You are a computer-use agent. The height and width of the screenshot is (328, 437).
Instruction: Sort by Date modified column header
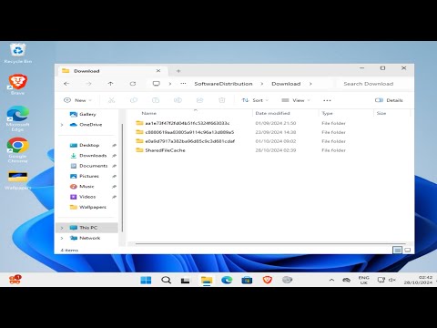(x=272, y=113)
